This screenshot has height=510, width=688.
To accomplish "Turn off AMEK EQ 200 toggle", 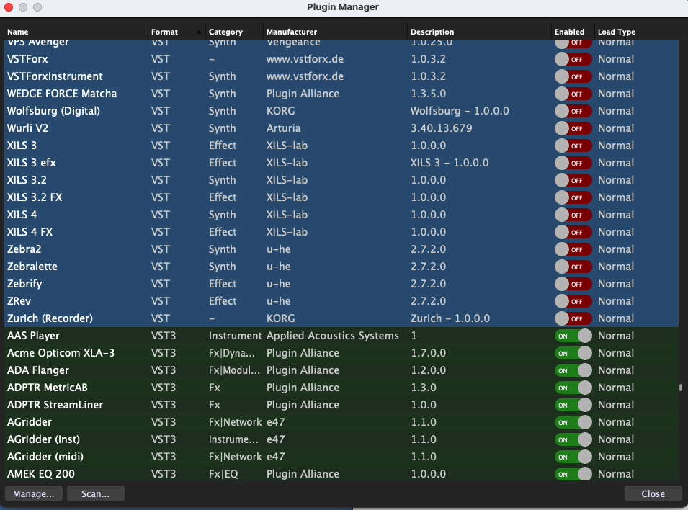I will [x=573, y=474].
